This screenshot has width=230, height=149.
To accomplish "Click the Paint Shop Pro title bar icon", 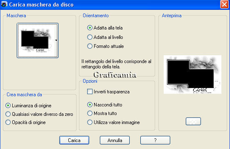I will [x=4, y=4].
